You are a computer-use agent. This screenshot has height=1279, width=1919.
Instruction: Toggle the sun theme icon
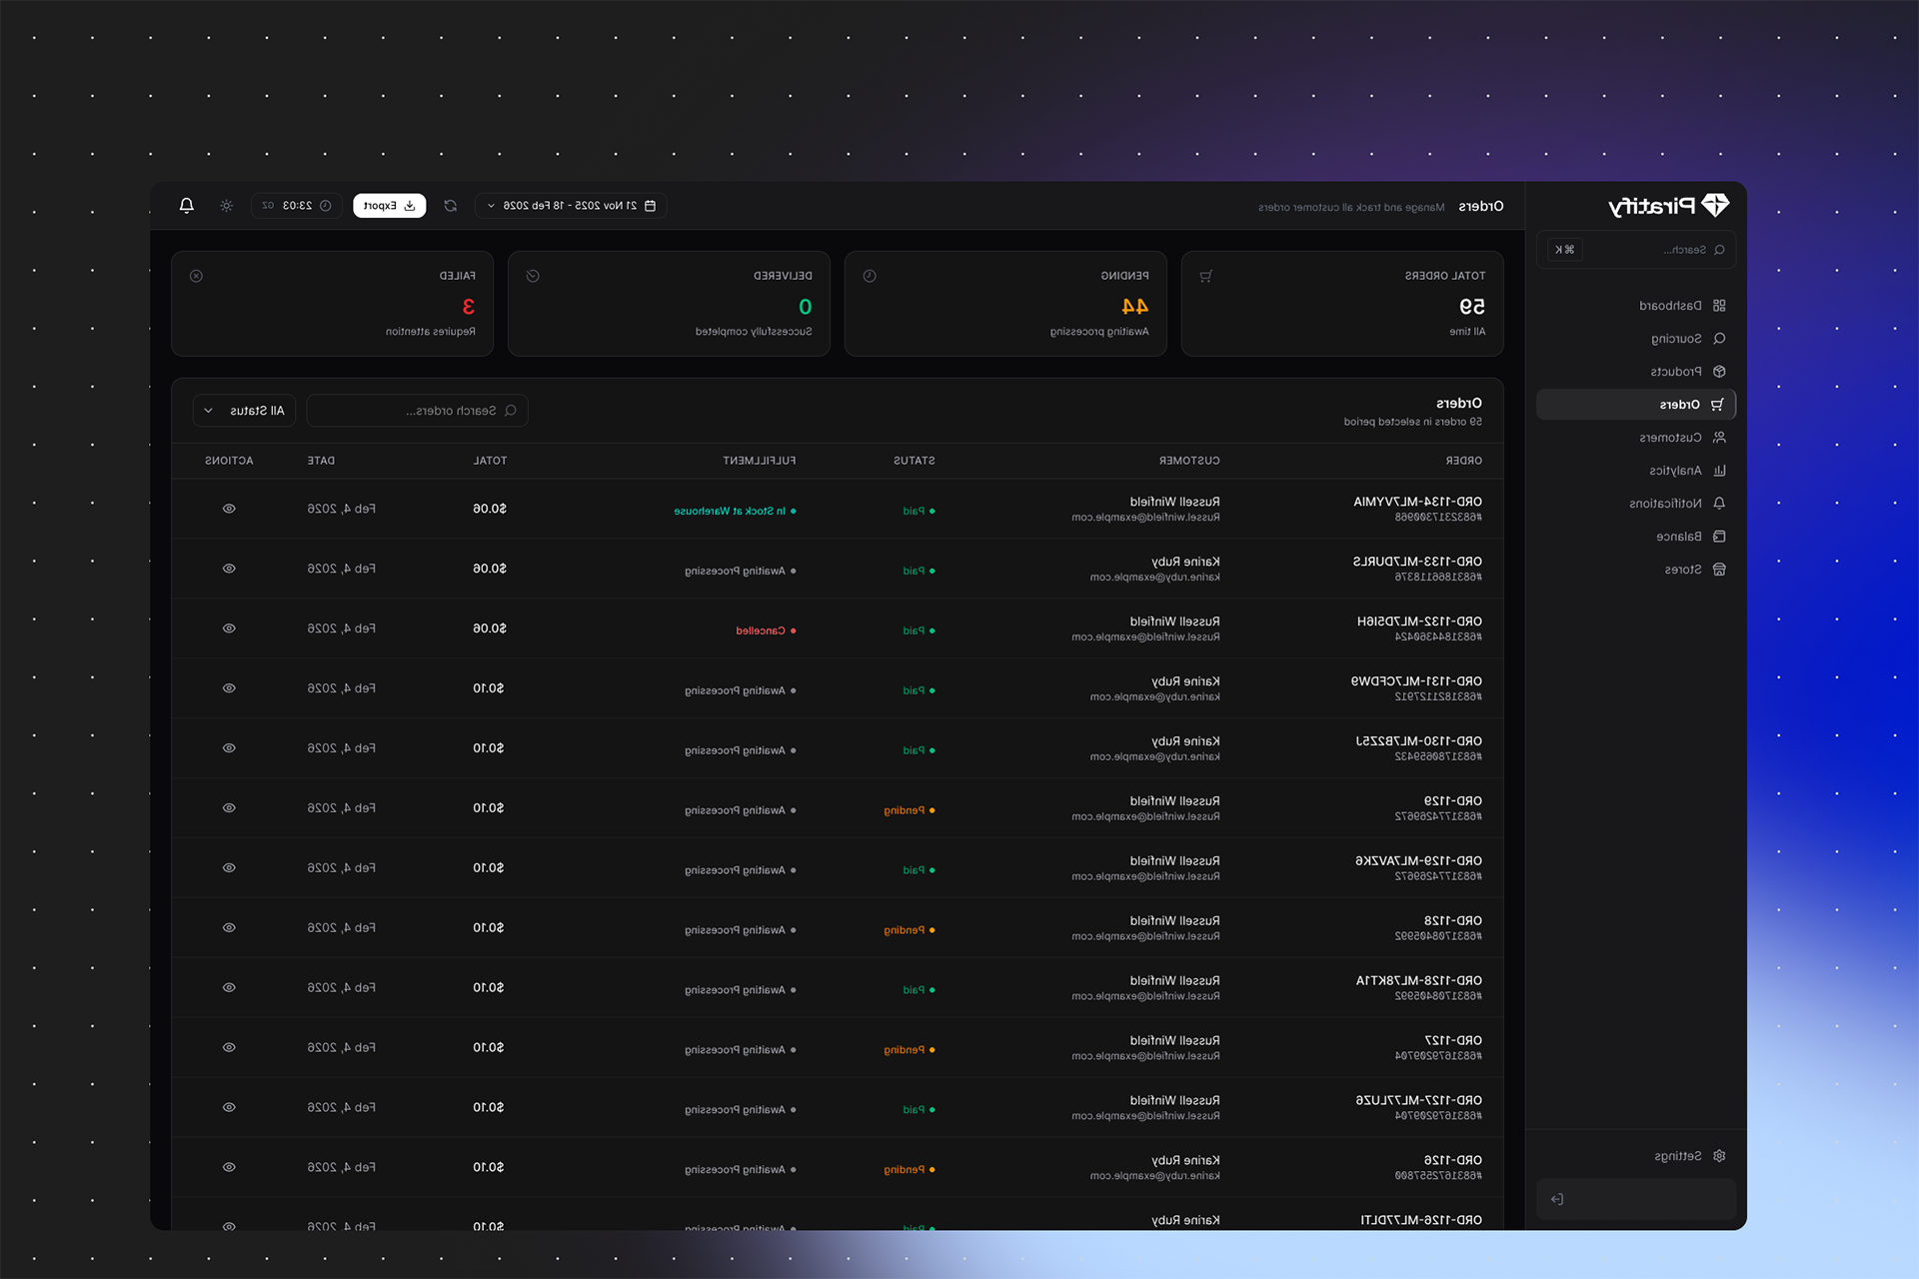tap(227, 206)
